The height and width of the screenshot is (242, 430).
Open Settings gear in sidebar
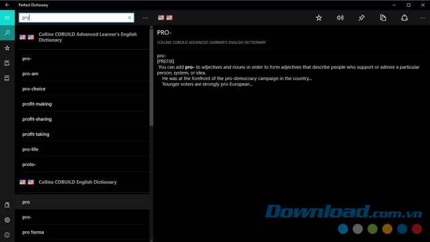point(7,220)
